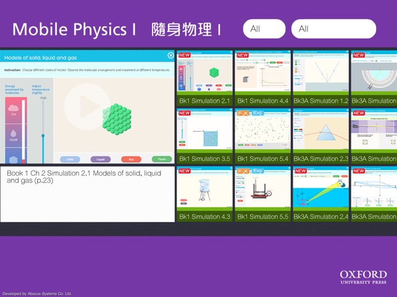Click Developed by Abacus Systems Co. Ltd. text

[37, 294]
